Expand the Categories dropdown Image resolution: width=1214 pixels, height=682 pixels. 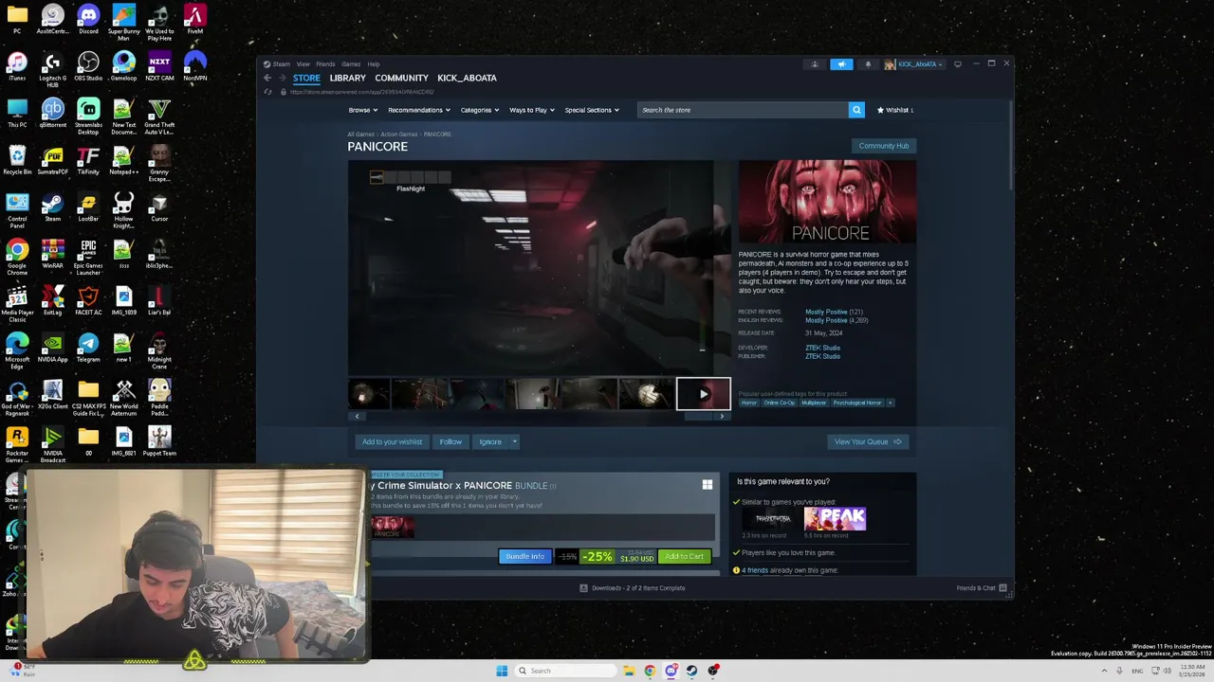point(479,110)
